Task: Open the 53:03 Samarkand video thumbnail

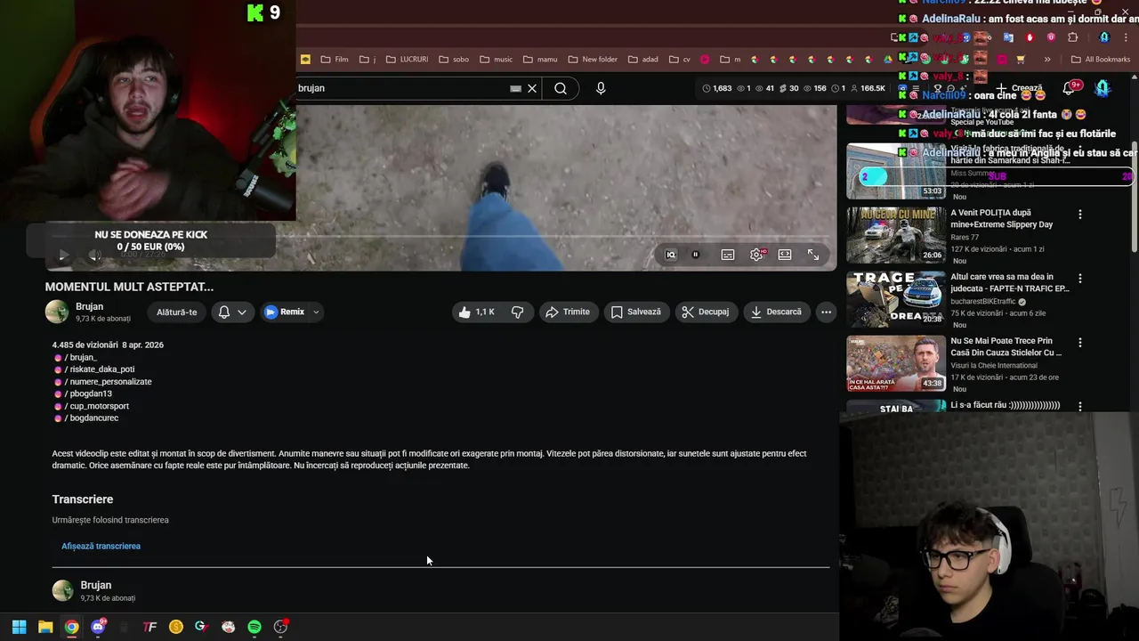Action: (x=896, y=171)
